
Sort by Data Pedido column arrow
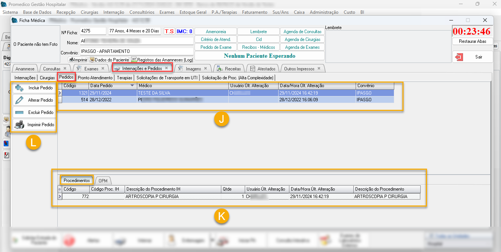coord(132,86)
